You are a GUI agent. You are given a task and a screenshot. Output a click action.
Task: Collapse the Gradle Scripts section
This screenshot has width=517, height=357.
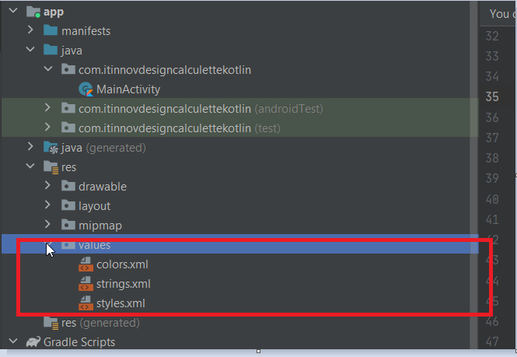tap(13, 341)
